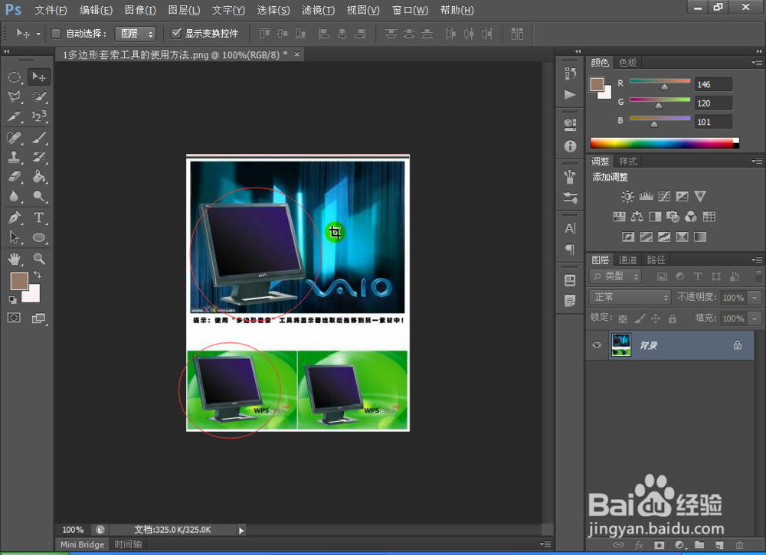Select the Polygonal Lasso tool
This screenshot has height=555, width=766.
click(x=14, y=96)
